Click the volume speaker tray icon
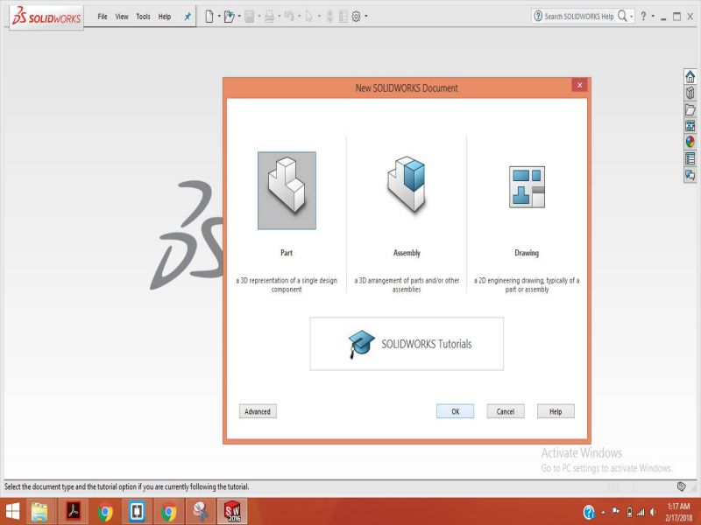 [x=653, y=512]
